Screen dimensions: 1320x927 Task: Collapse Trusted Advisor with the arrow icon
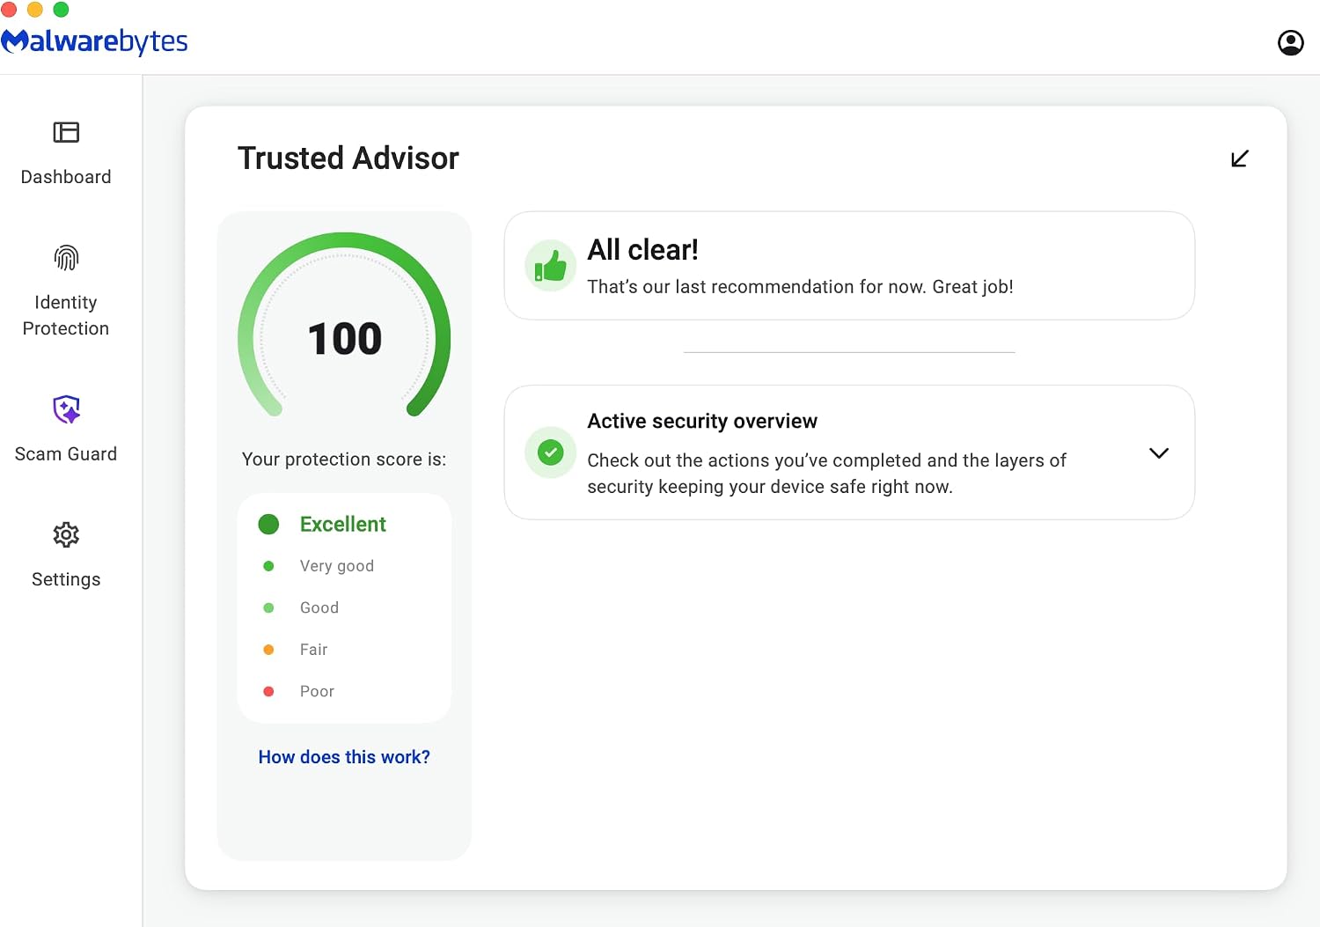[x=1240, y=158]
